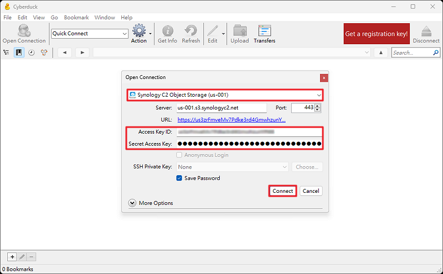Go forward with the right arrow
Screen dimensions: 443x274
click(x=82, y=52)
